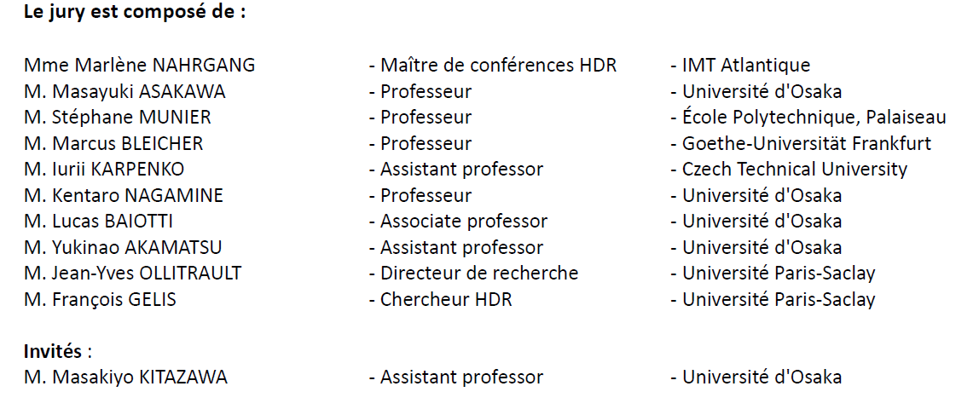Screen dimensions: 979x415
Task: Select the name M. Masayuki ASAKAWA
Action: (125, 91)
